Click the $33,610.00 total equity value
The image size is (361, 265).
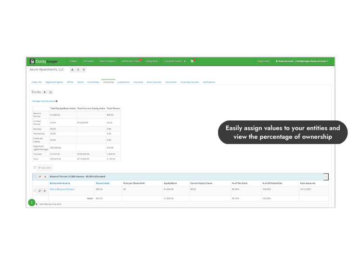point(55,159)
